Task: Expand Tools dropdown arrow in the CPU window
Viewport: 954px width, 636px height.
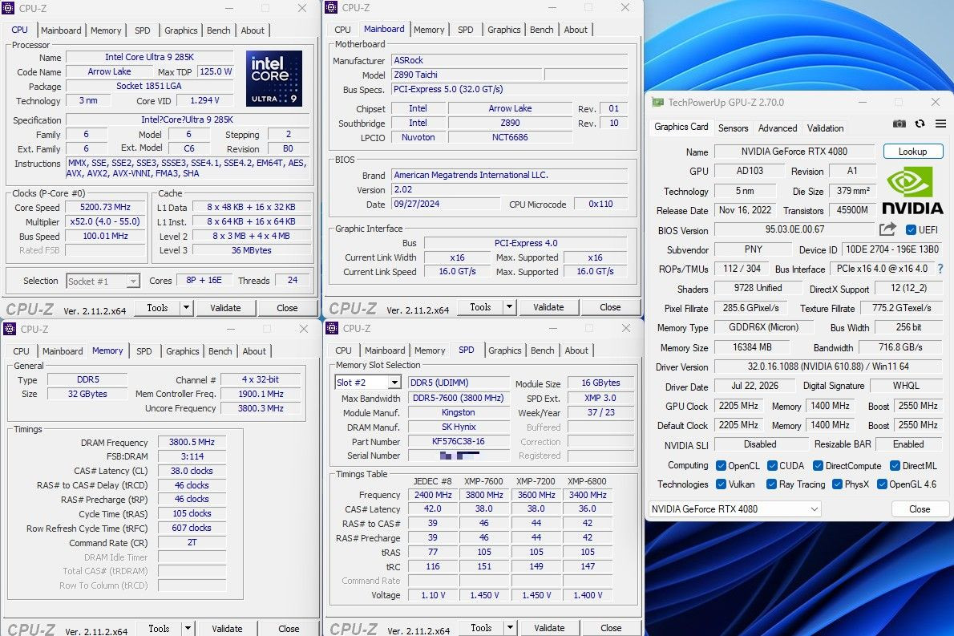Action: [x=187, y=307]
